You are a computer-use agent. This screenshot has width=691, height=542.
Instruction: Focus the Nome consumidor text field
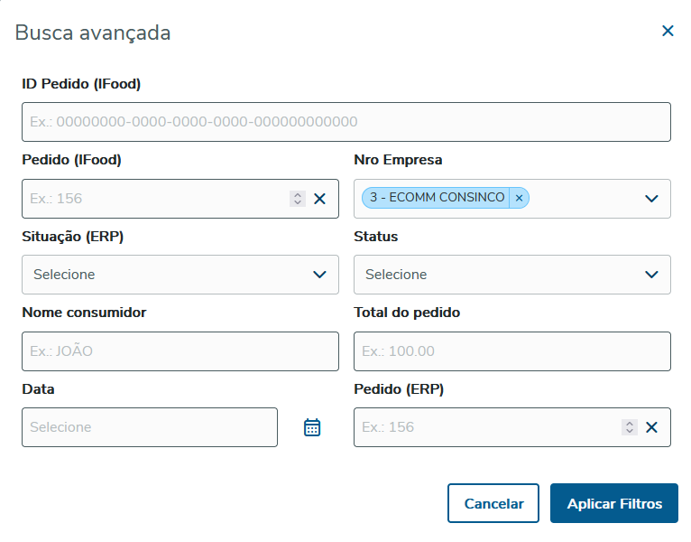[x=180, y=351]
